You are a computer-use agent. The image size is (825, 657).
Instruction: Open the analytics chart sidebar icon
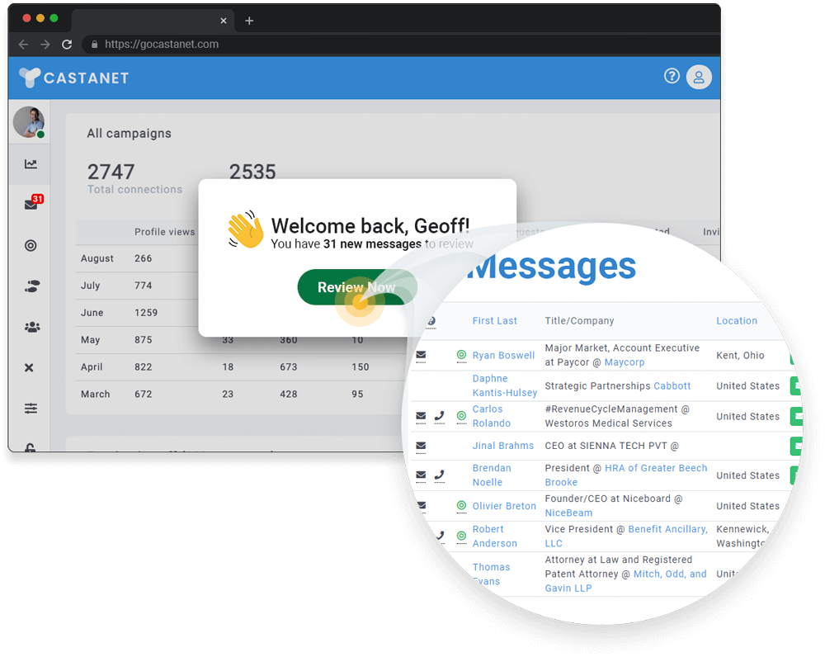tap(31, 164)
